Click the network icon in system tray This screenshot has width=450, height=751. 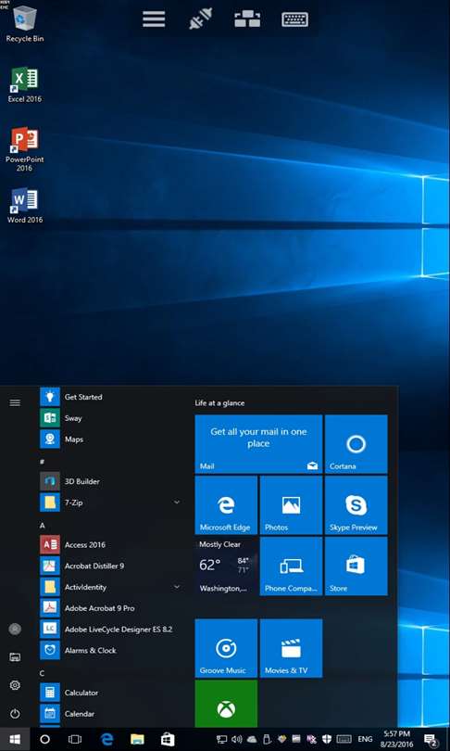tap(222, 739)
